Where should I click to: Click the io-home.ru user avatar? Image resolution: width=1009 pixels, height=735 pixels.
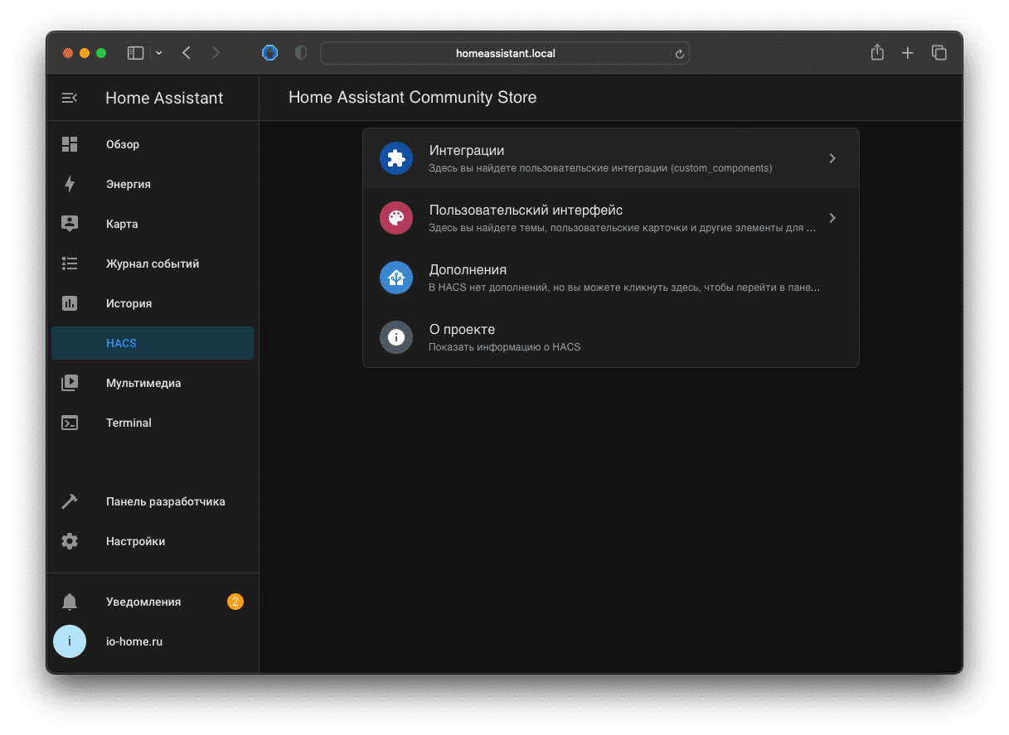click(70, 641)
